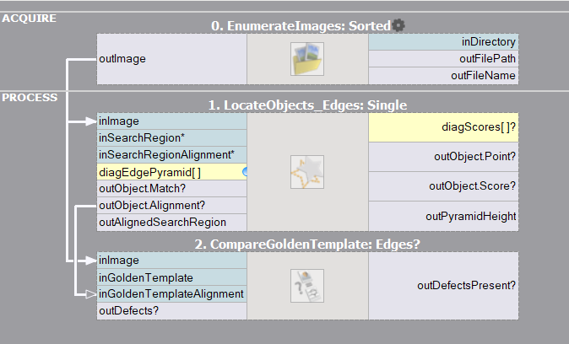Image resolution: width=569 pixels, height=344 pixels.
Task: Click the LocateObjects_Edges star icon
Action: click(306, 171)
